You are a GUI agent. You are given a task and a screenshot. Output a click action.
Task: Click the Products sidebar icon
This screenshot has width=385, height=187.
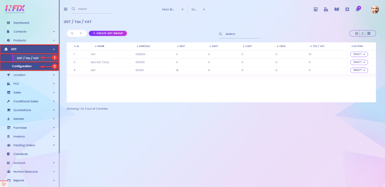point(8,40)
